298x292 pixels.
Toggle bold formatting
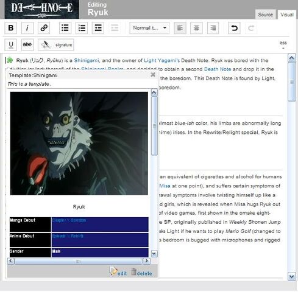click(11, 28)
